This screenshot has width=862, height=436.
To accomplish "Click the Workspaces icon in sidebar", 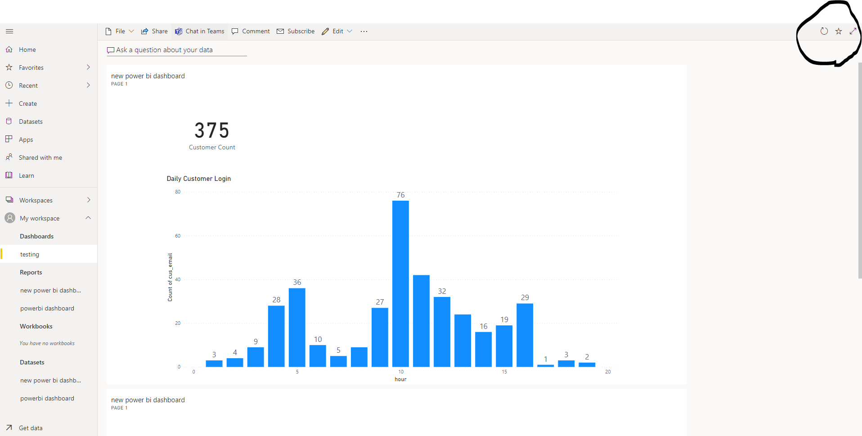I will click(x=9, y=200).
